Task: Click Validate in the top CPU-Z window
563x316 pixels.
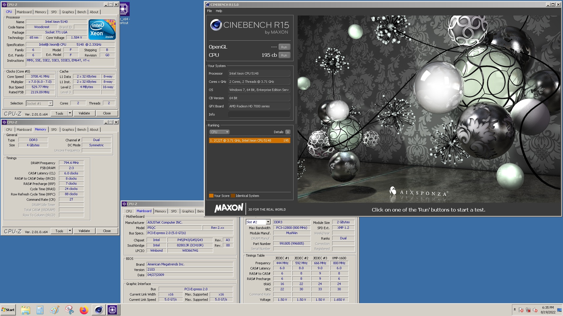Action: 84,113
